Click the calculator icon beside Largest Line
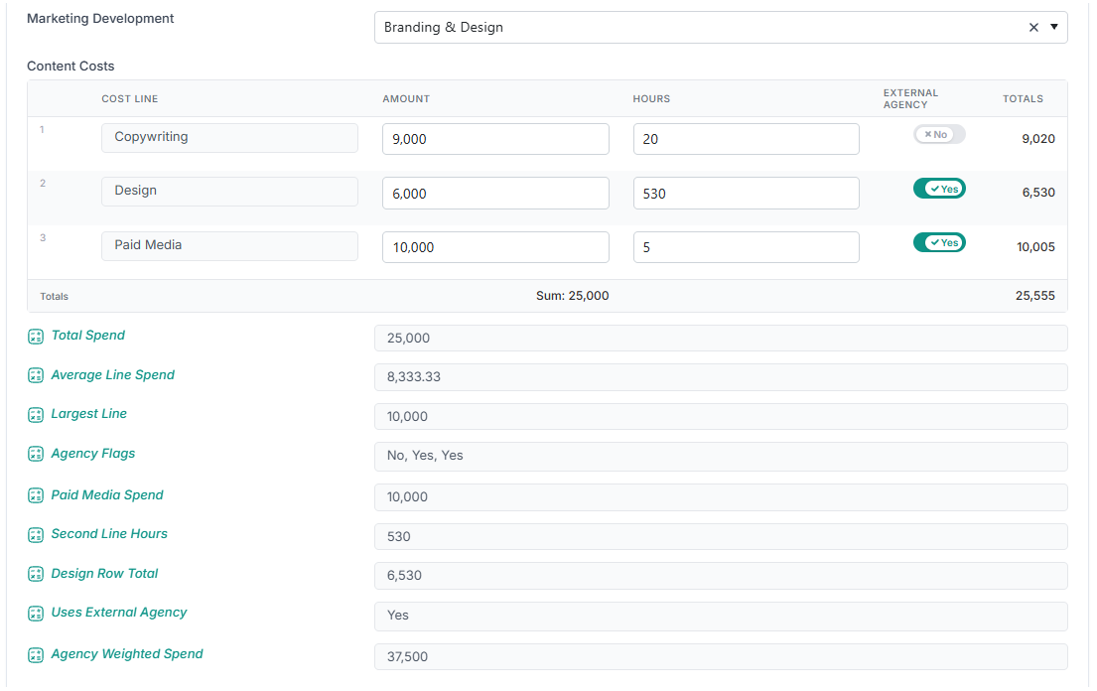This screenshot has height=691, width=1097. coord(36,415)
